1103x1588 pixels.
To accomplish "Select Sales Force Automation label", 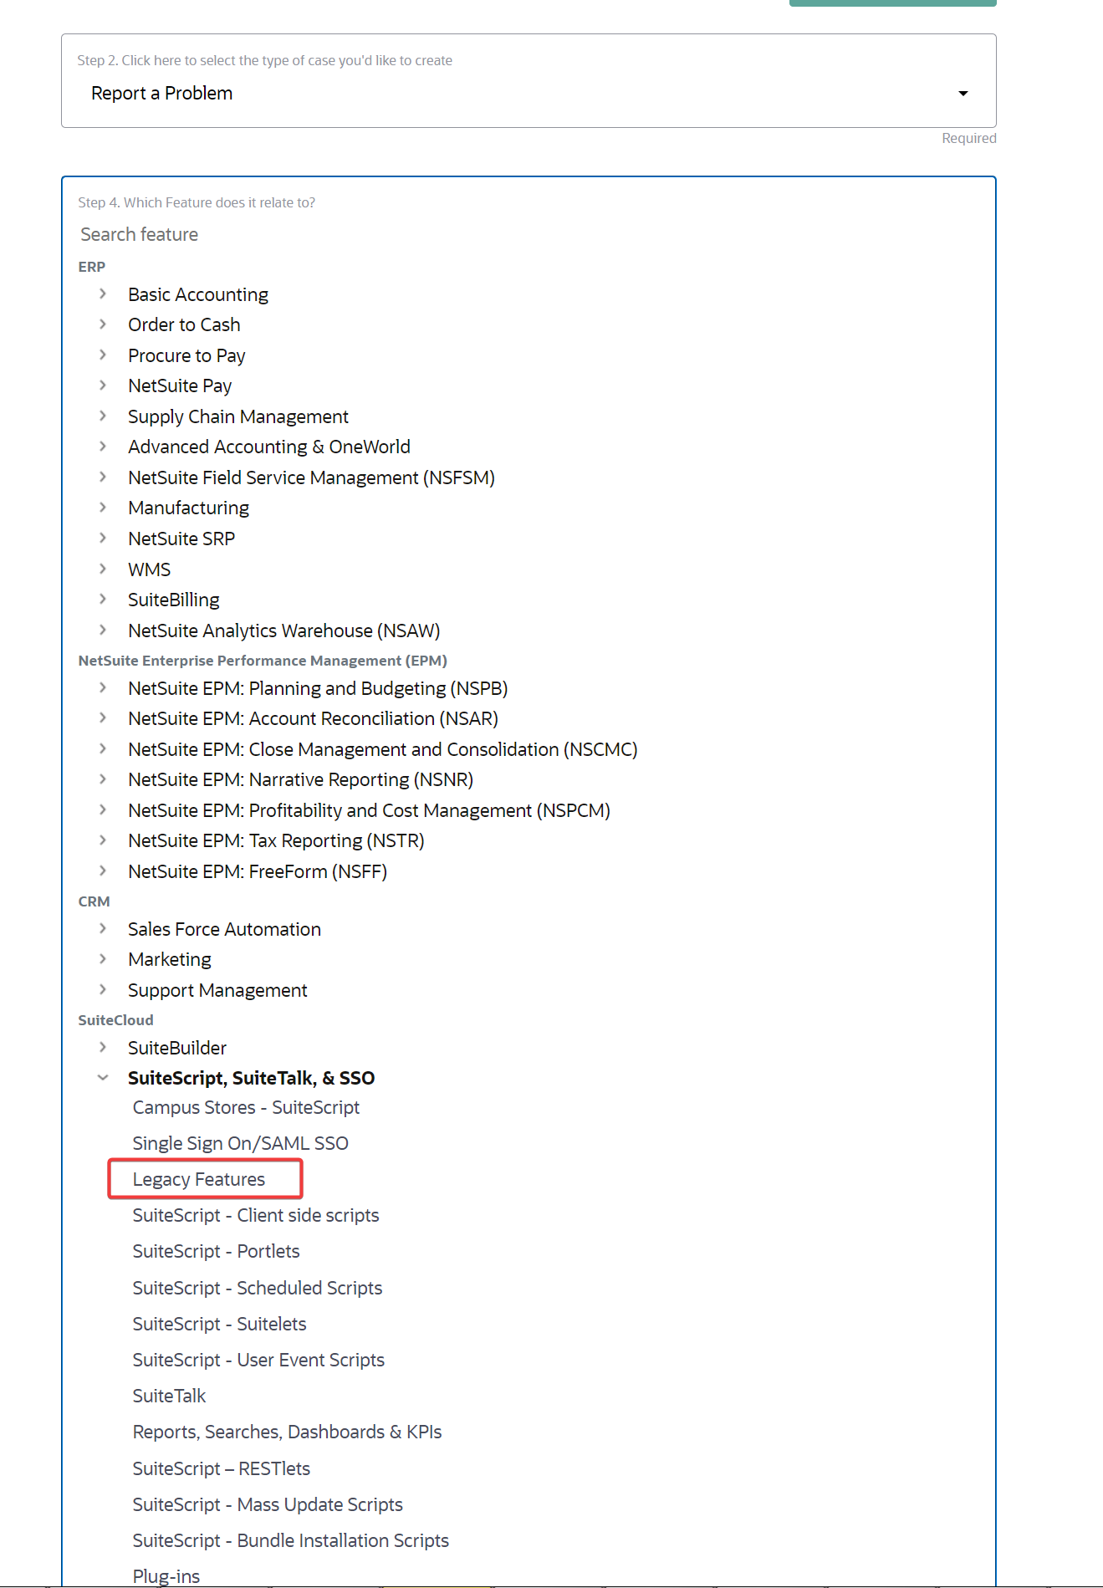I will pos(224,929).
